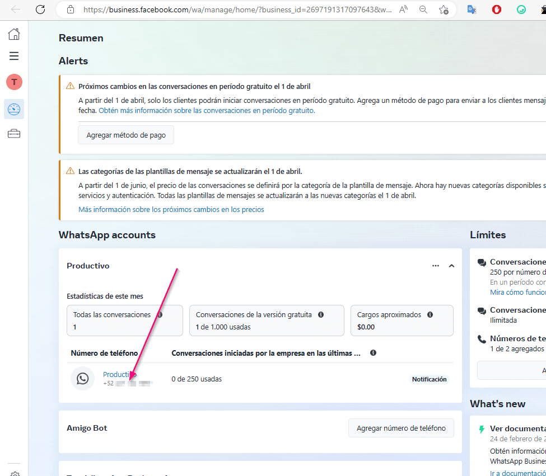Screen dimensions: 546x476
Task: Open Más información sobre los próximos cambios link
Action: click(x=171, y=209)
